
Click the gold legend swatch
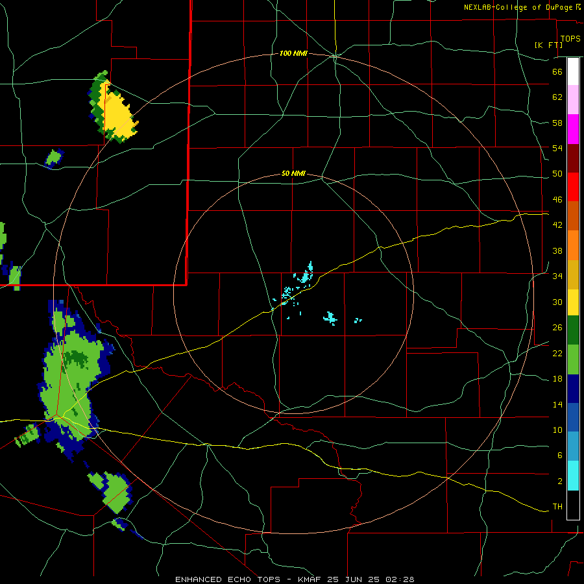pyautogui.click(x=573, y=274)
